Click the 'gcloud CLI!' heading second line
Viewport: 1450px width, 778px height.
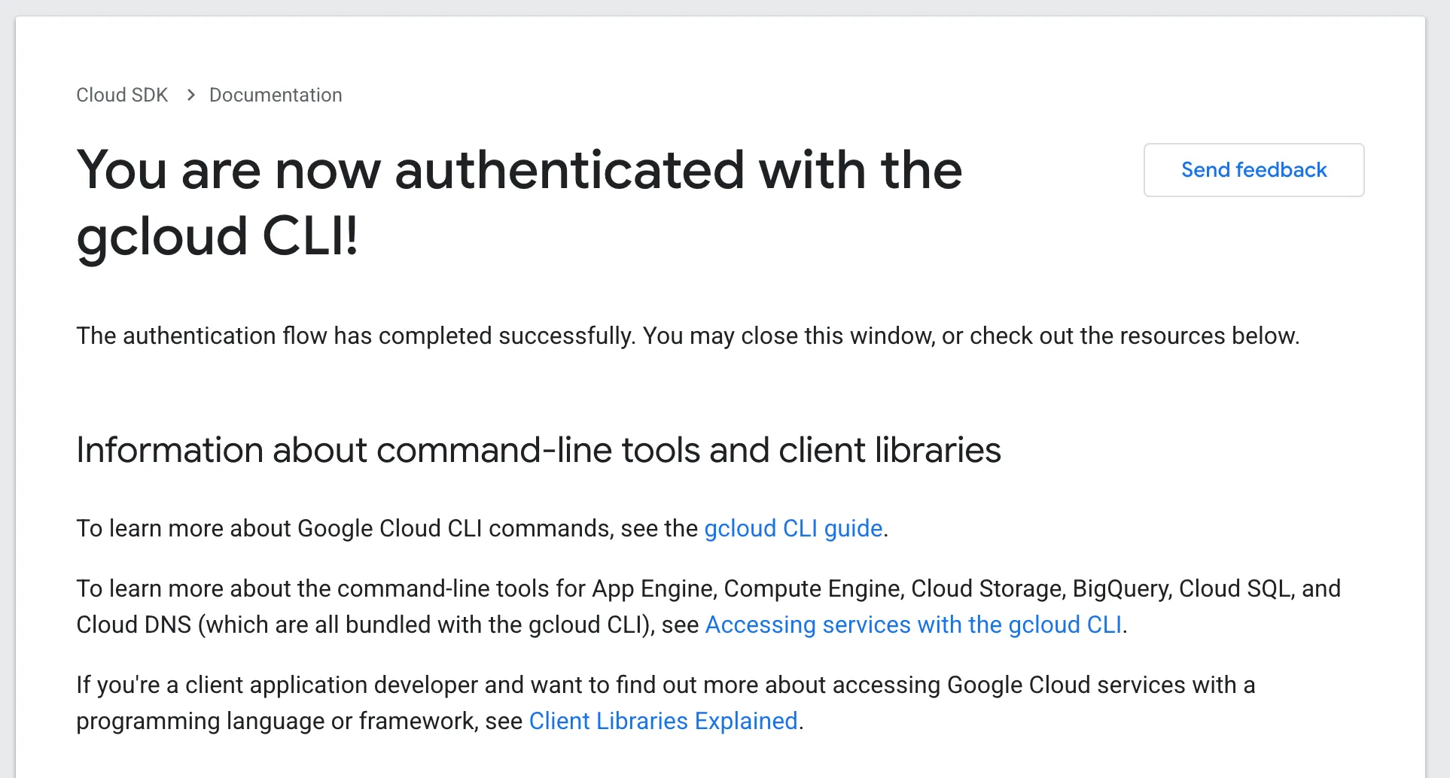click(x=218, y=236)
